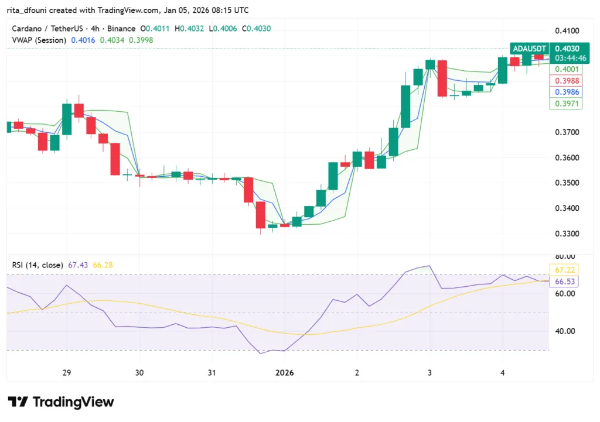Click the close price C0.4030 in legend
The width and height of the screenshot is (600, 422).
point(260,28)
